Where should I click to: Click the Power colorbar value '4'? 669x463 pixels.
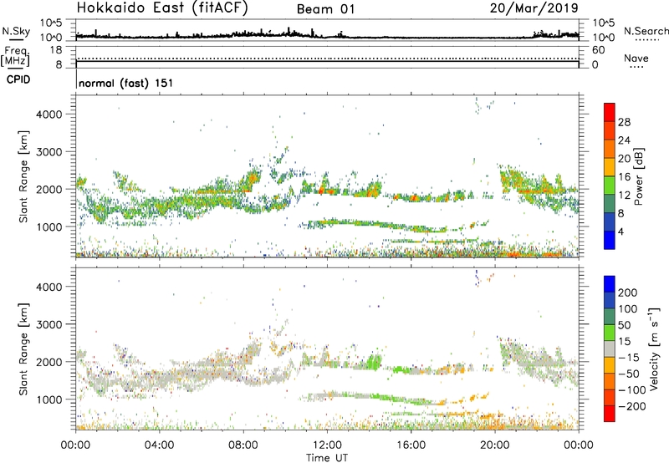(620, 231)
